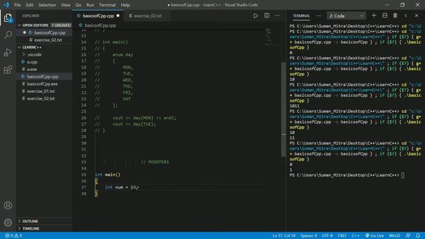This screenshot has width=425, height=239.
Task: Click 'Ln 37, Col 18' cursor position
Action: 284,236
